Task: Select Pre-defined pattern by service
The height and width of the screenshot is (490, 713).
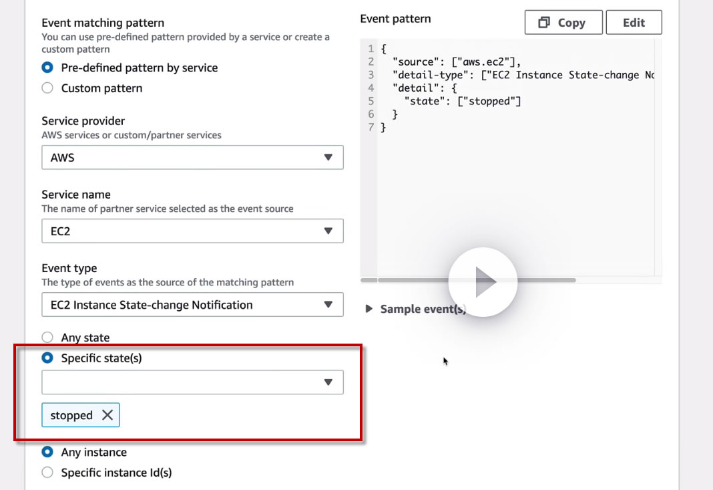Action: pos(47,68)
